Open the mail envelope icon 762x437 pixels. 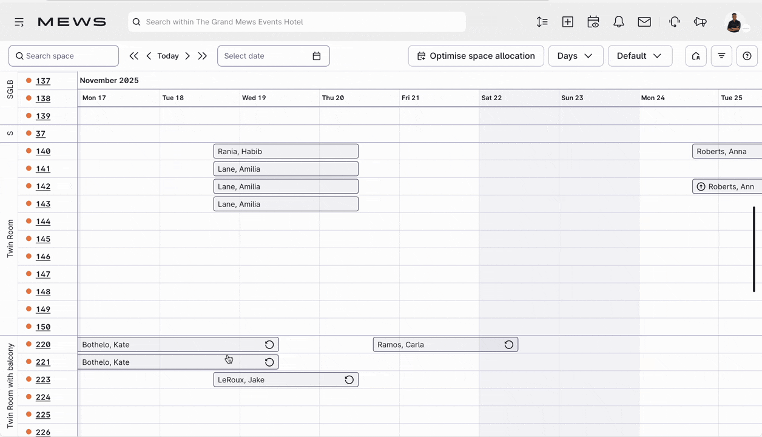click(644, 22)
